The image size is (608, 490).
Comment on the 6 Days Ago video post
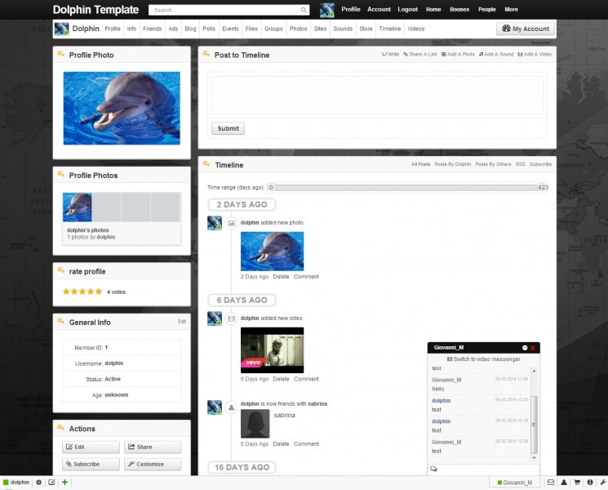[x=306, y=379]
